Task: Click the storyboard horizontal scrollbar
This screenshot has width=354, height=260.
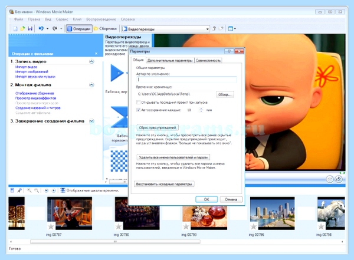Action: click(x=115, y=242)
